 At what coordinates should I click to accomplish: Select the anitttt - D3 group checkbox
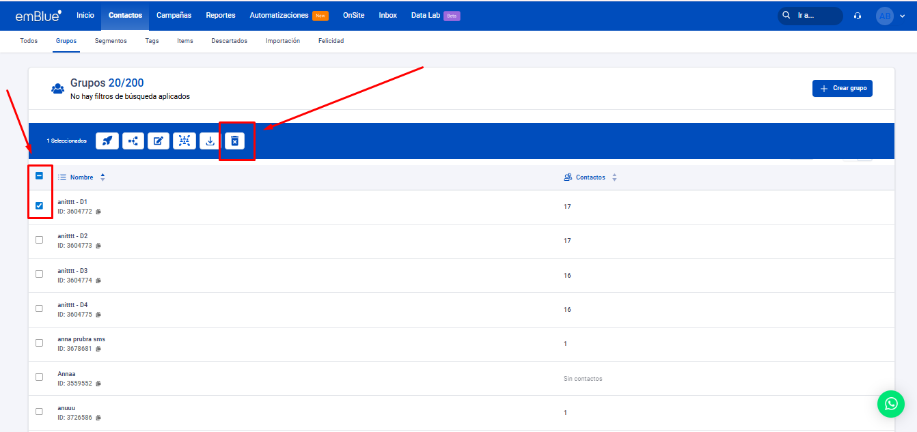click(x=39, y=274)
